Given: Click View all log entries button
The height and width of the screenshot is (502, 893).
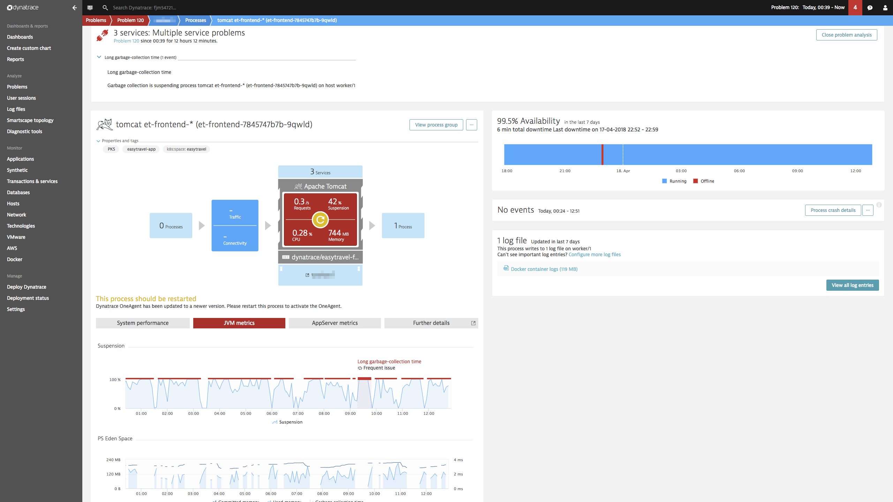Looking at the screenshot, I should coord(853,285).
